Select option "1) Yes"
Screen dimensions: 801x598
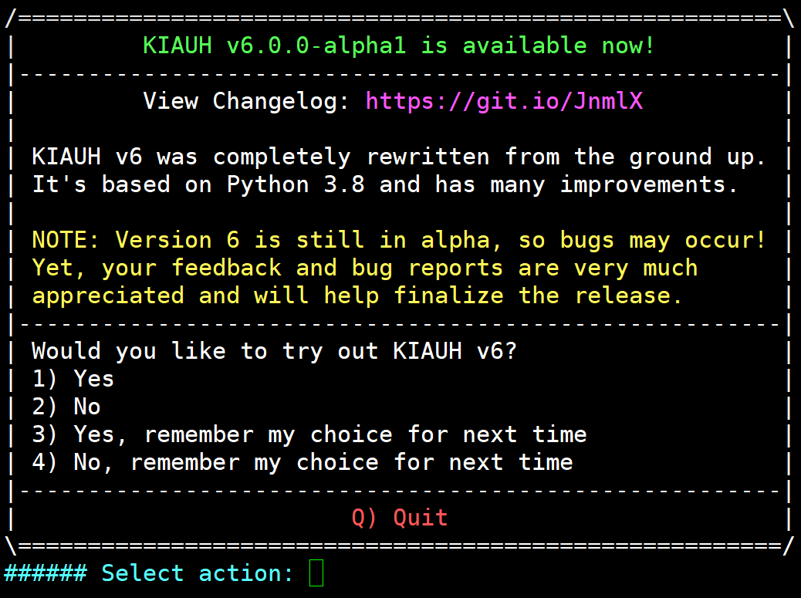tap(73, 379)
